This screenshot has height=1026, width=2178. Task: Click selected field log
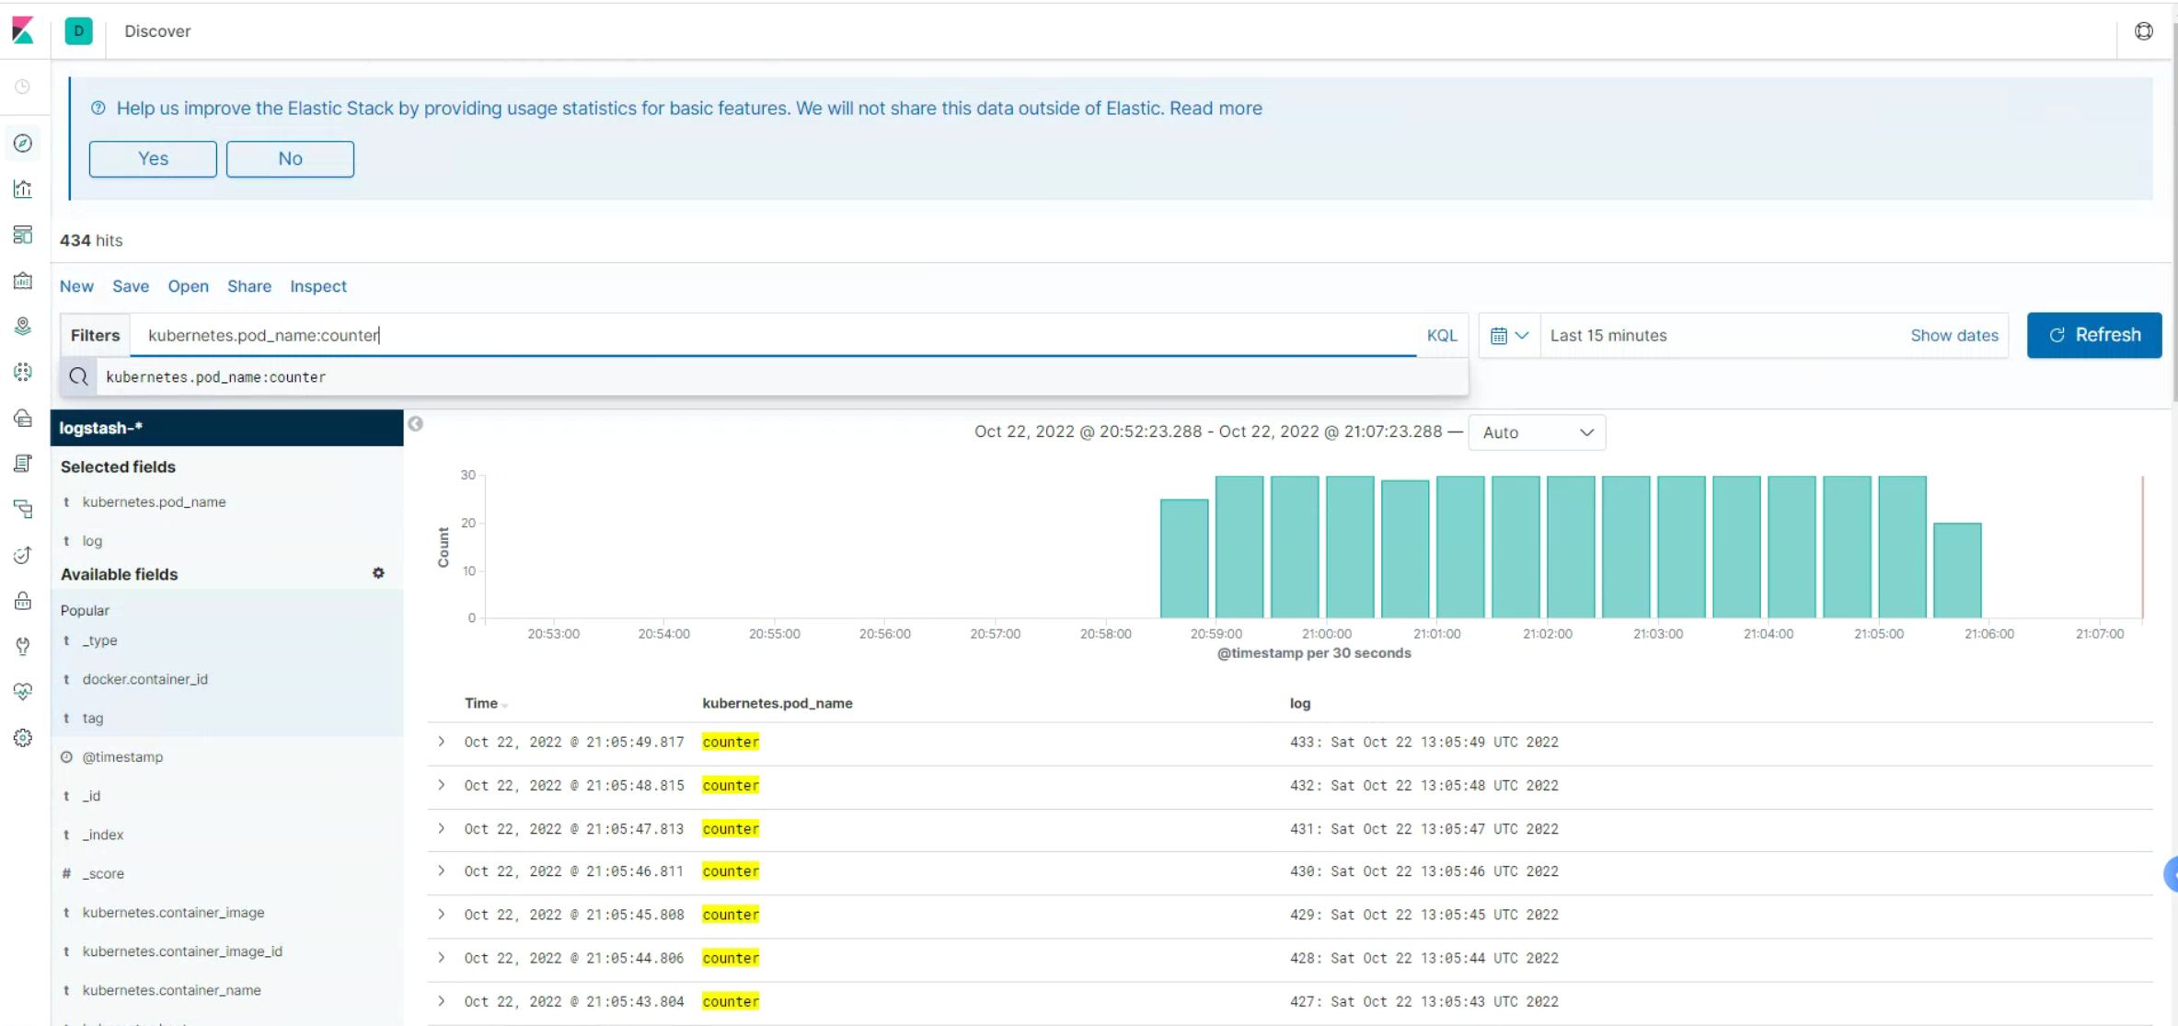92,541
